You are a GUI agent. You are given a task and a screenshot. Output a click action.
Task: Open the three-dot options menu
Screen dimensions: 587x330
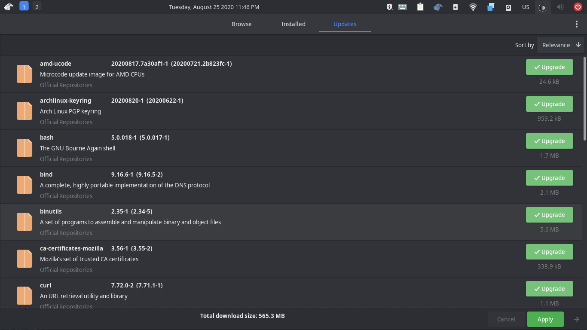577,24
